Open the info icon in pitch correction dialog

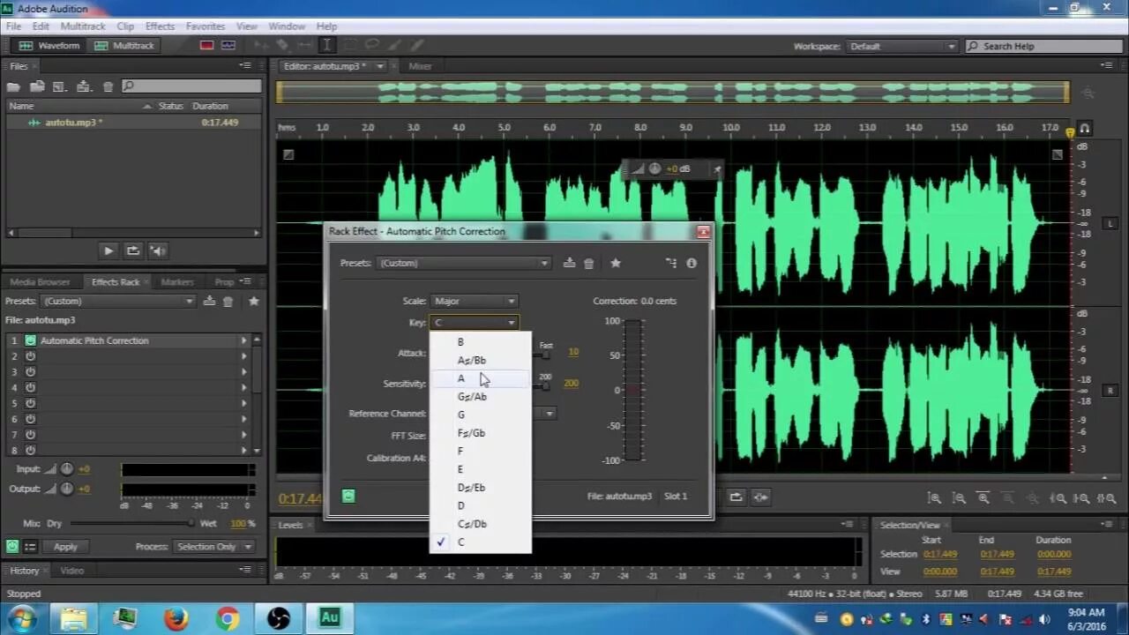point(692,263)
